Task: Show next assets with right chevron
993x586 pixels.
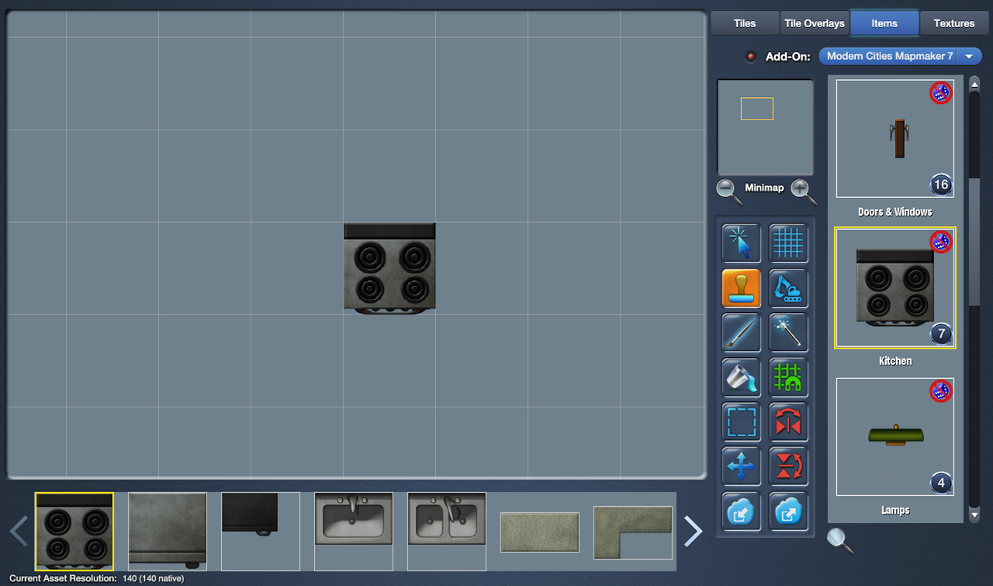Action: [693, 531]
